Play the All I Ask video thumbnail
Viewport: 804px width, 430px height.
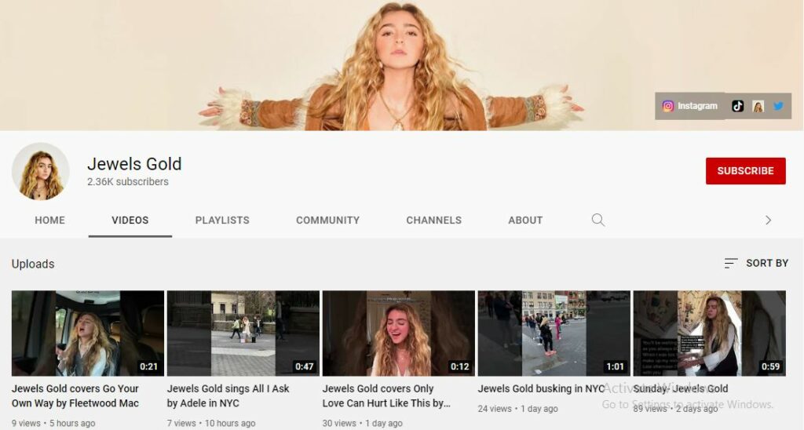click(x=243, y=333)
